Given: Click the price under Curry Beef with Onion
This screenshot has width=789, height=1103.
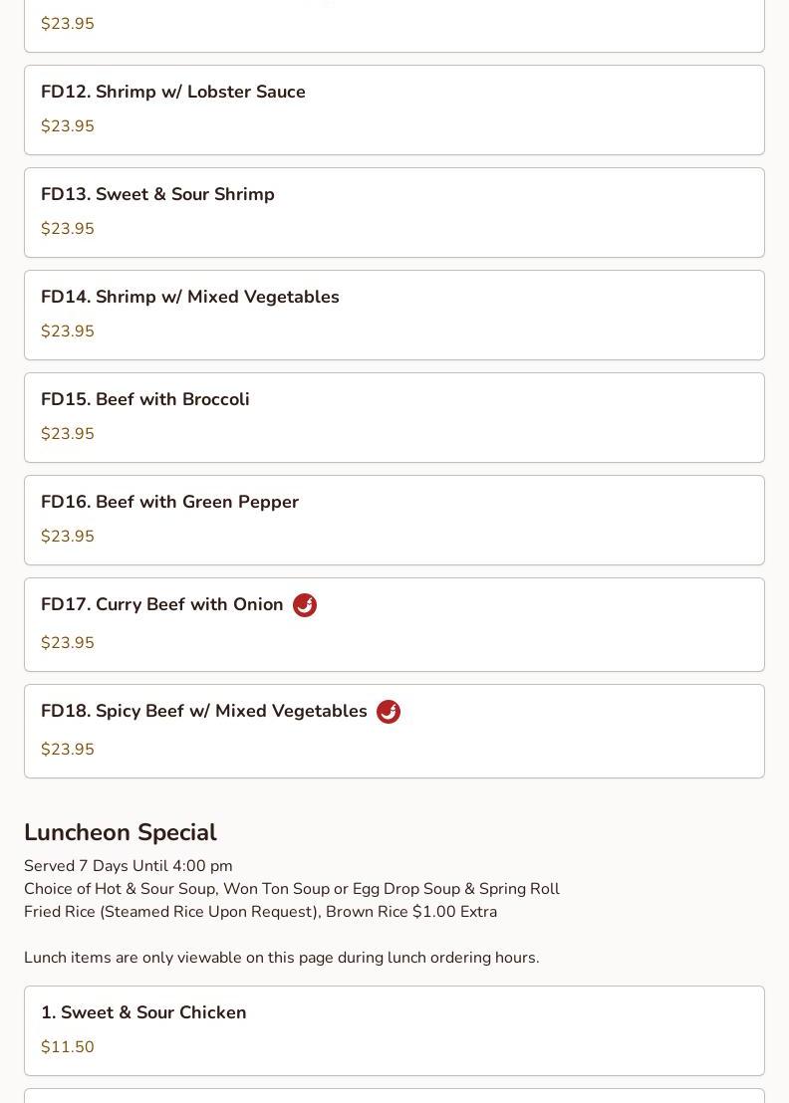Looking at the screenshot, I should (68, 643).
